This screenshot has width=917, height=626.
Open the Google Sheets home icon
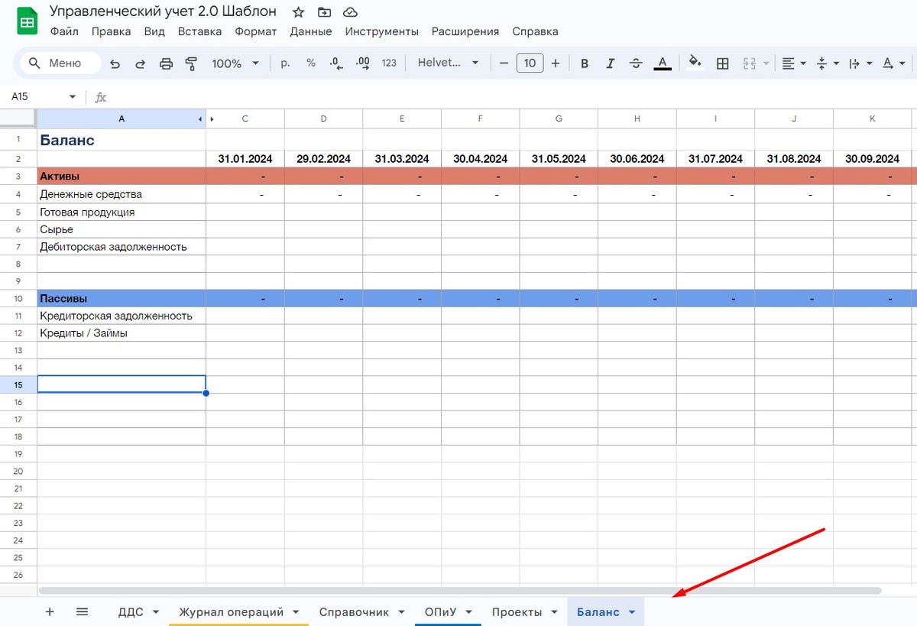click(x=26, y=22)
